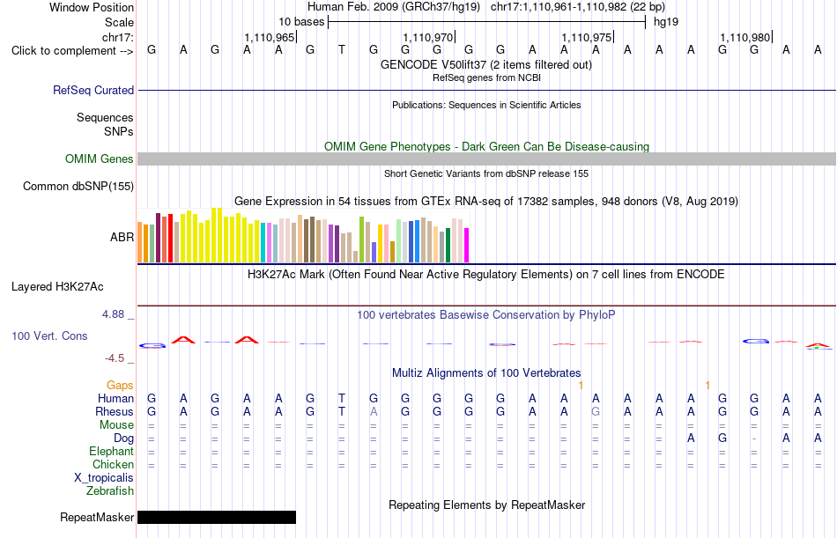
Task: Select the 'Mouse' species label
Action: (x=116, y=424)
